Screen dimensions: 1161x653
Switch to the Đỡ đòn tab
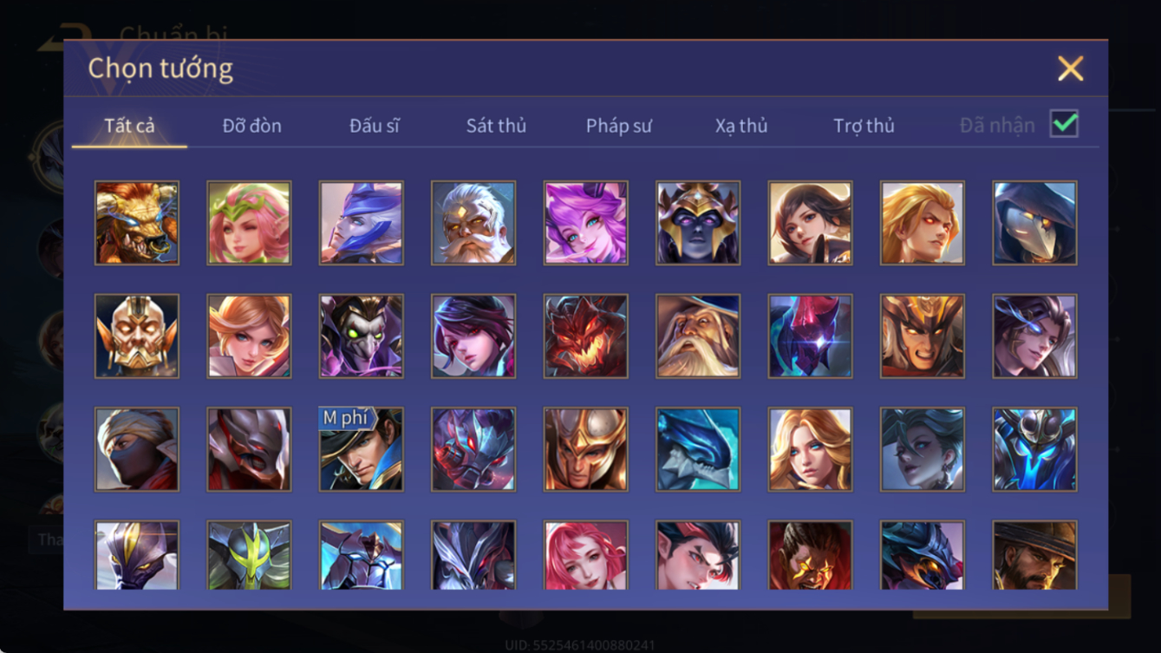click(251, 126)
